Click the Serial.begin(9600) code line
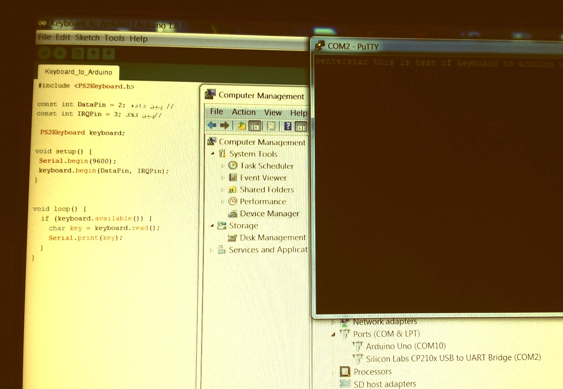The image size is (563, 389). point(77,161)
